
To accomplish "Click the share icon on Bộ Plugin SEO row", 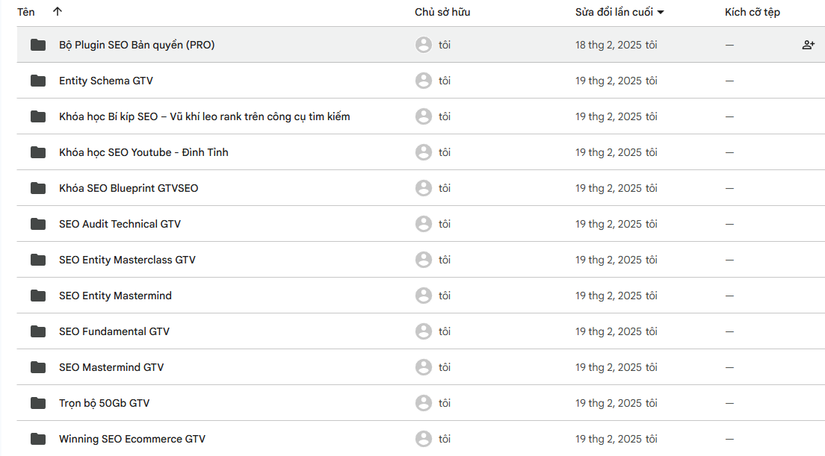I will click(808, 45).
